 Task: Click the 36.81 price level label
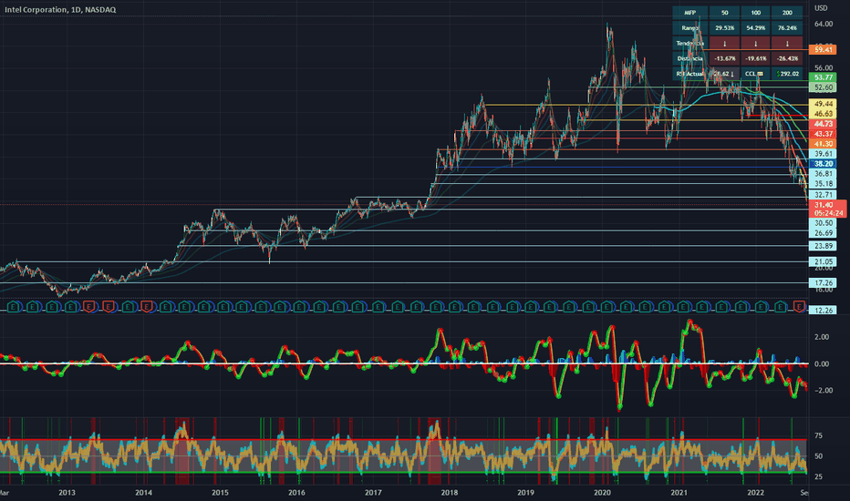tap(823, 174)
